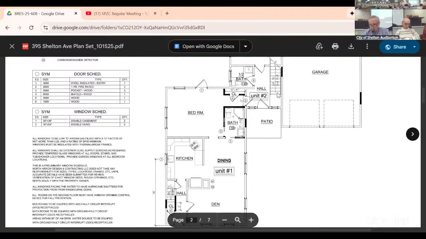Click POCKET - WOOD door row
Viewport: 426px width, 239px height.
81,90
